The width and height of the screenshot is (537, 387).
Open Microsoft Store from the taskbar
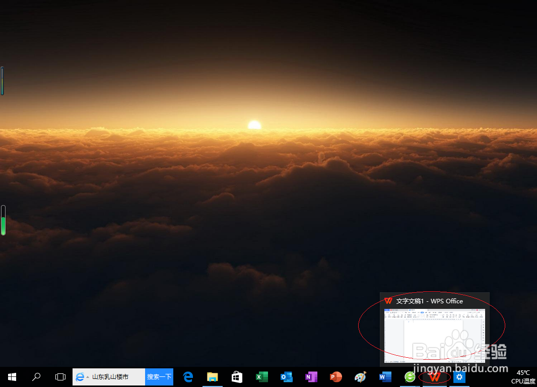coord(237,377)
